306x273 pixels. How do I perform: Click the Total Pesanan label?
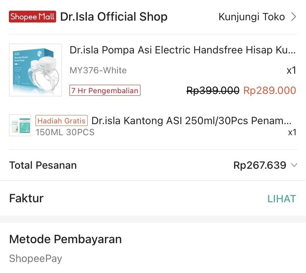[42, 165]
